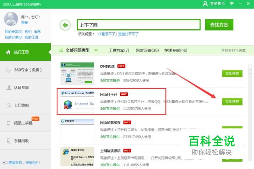Click the New badge on 精品二手机
Image resolution: width=254 pixels, height=169 pixels.
click(x=35, y=119)
